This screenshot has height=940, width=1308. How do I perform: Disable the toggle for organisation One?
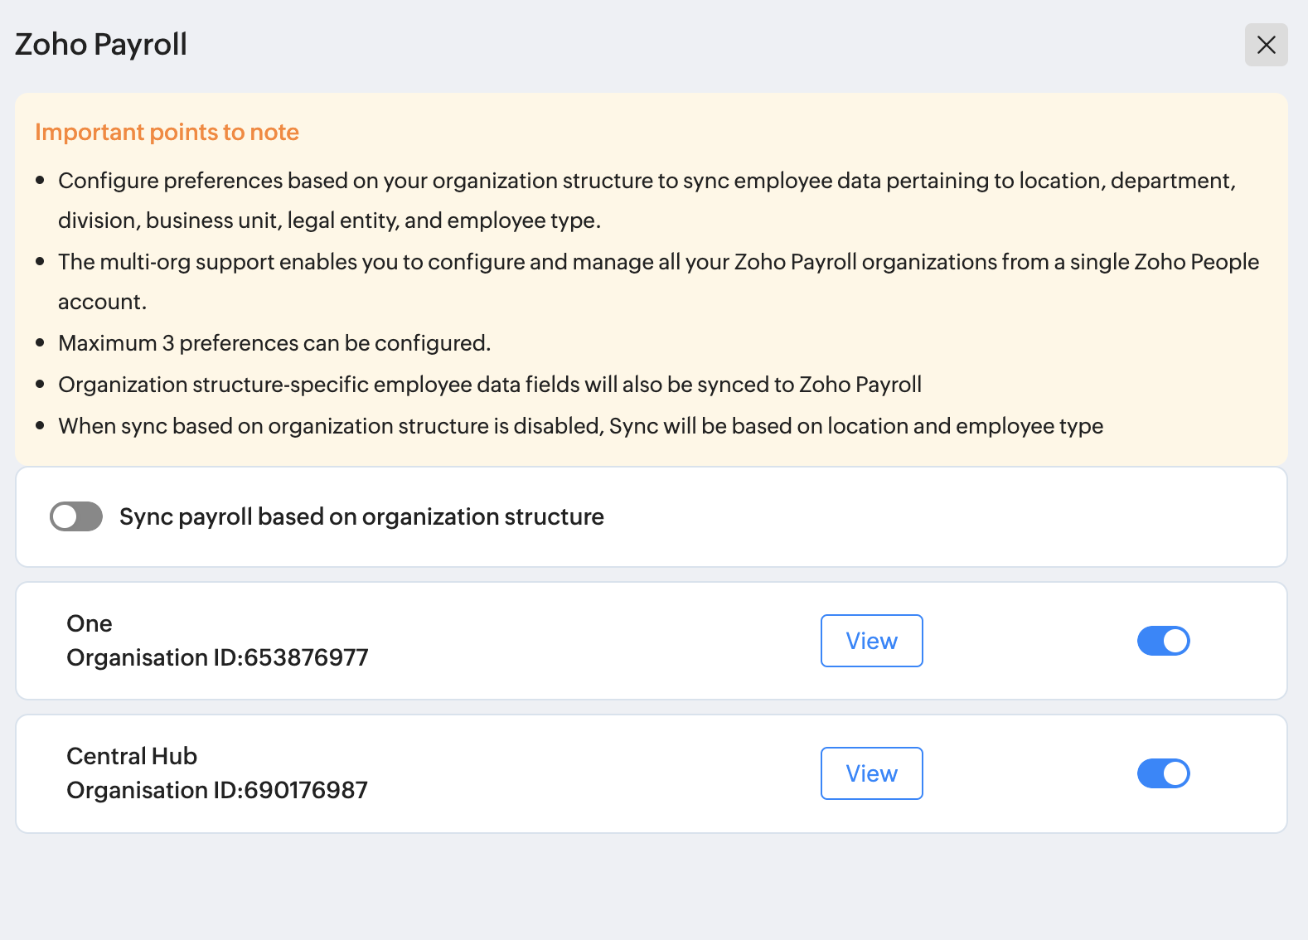tap(1163, 641)
